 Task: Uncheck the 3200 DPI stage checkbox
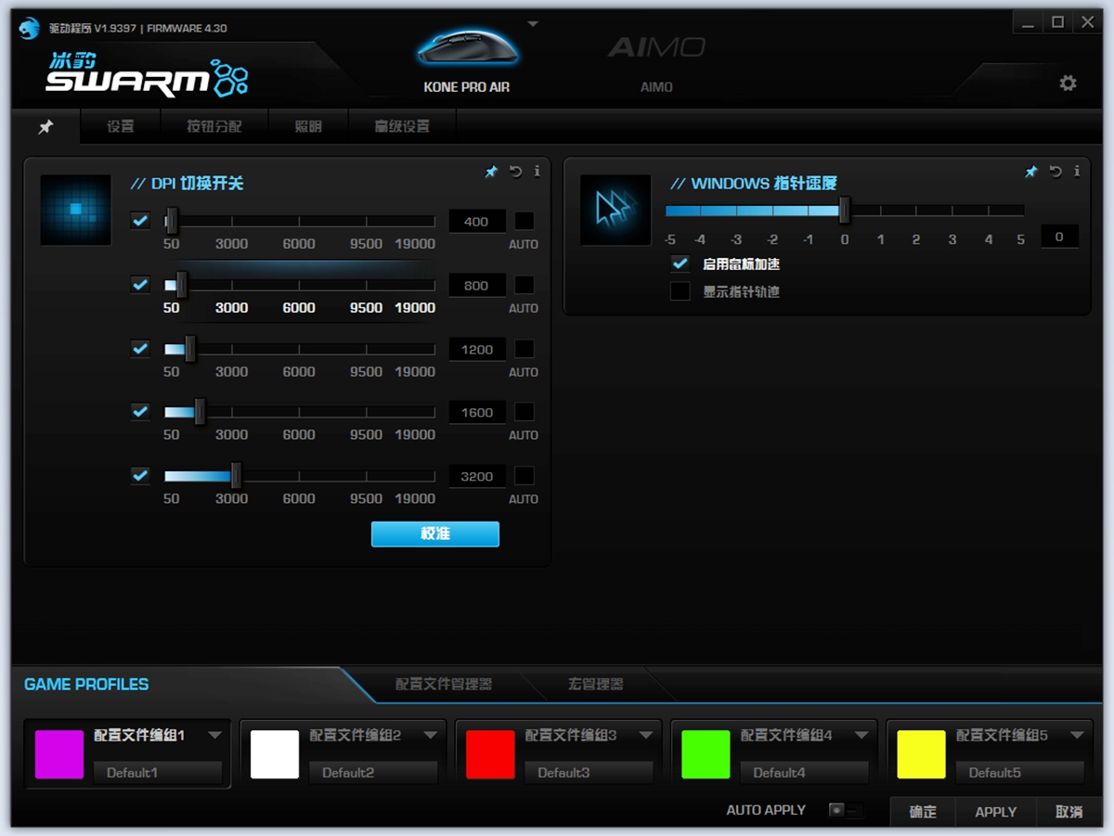coord(140,476)
